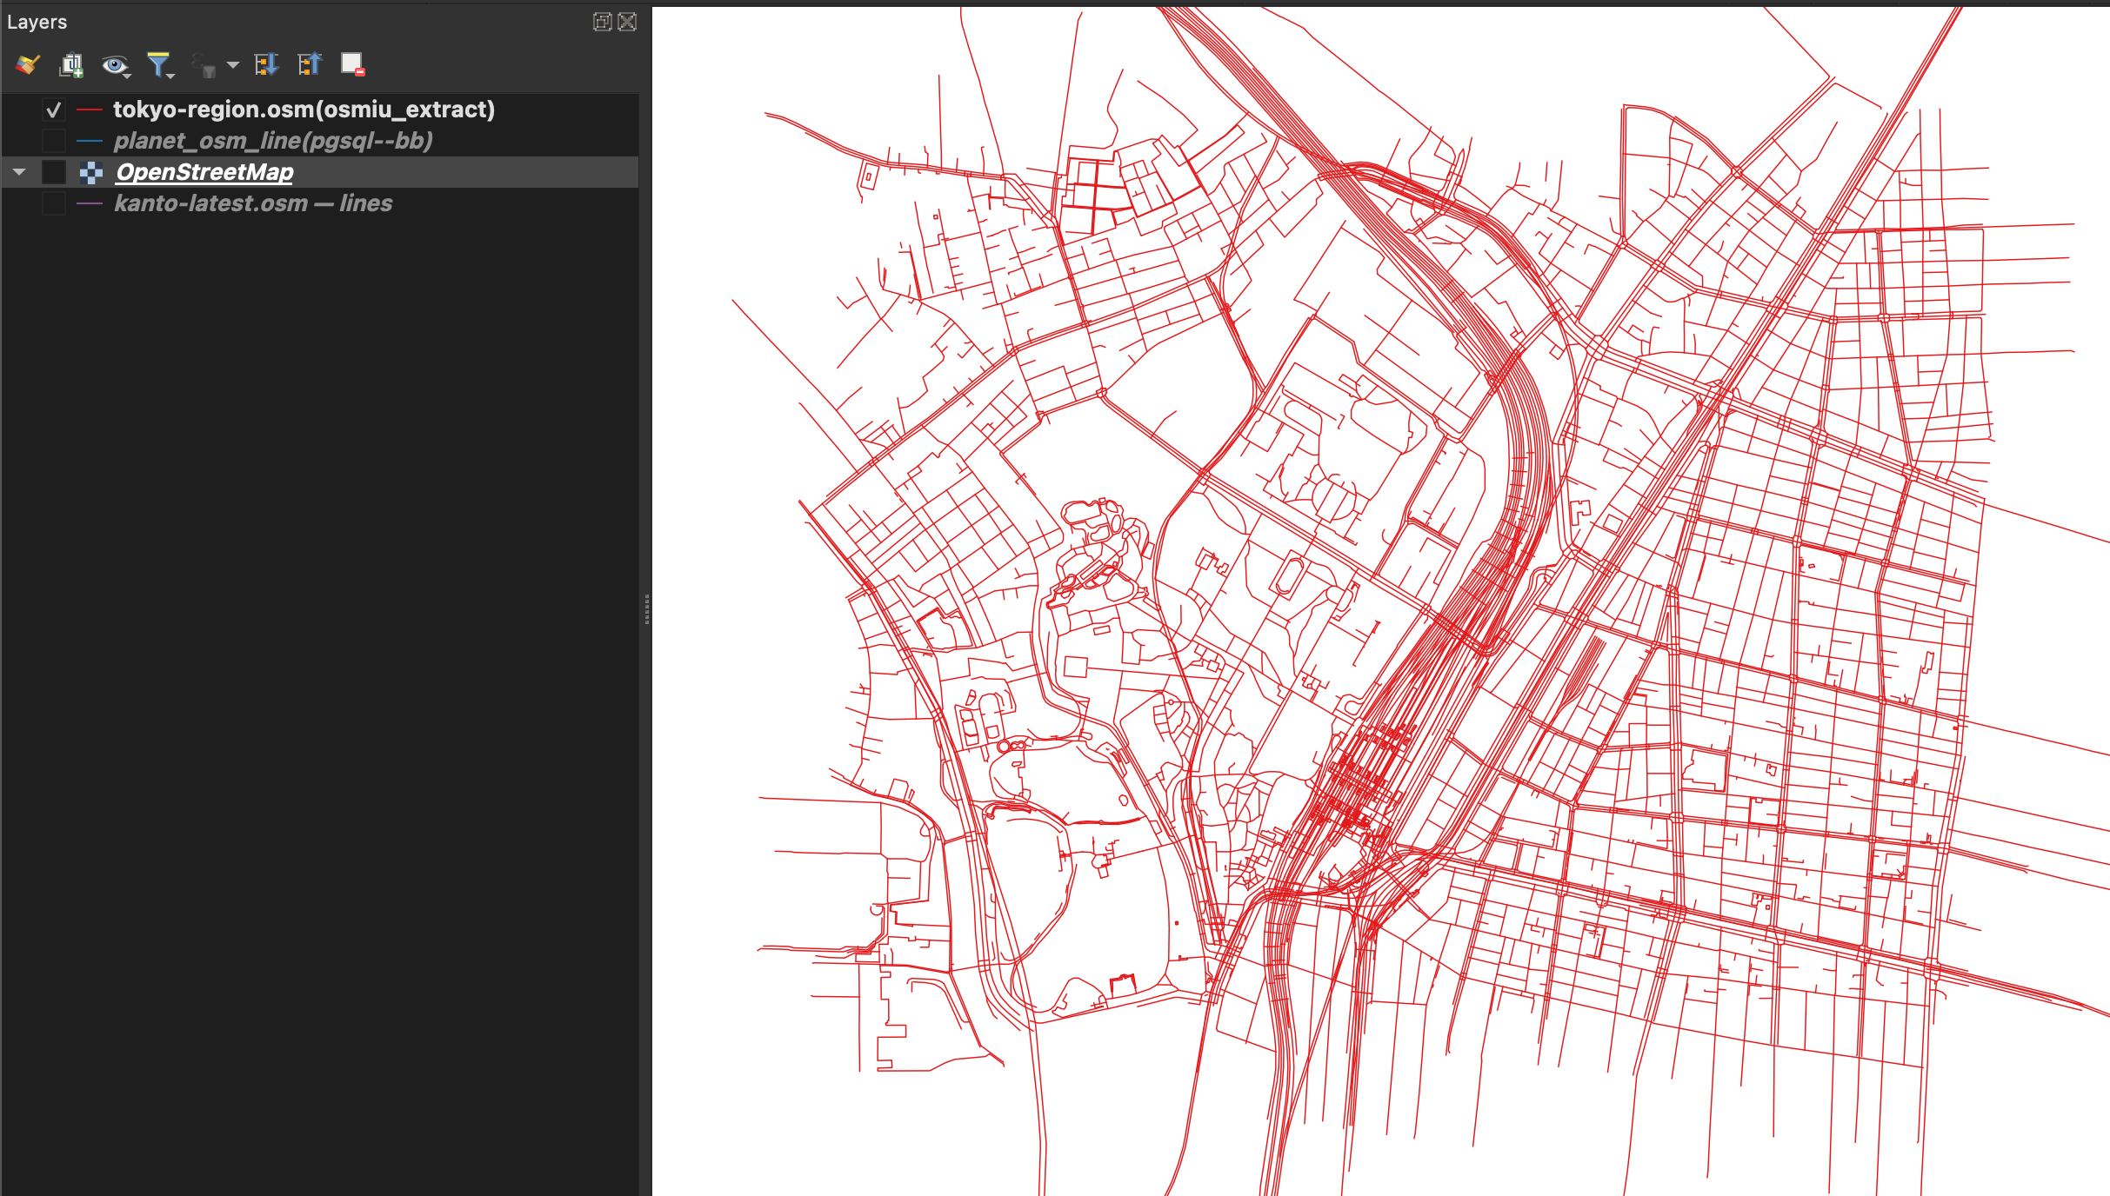Uncheck visibility of tokyo-region.osm layer
This screenshot has height=1196, width=2110.
(x=54, y=110)
